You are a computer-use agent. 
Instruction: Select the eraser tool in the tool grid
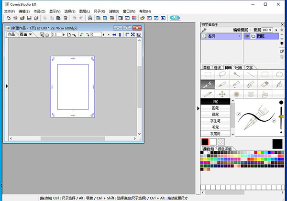(x=265, y=85)
